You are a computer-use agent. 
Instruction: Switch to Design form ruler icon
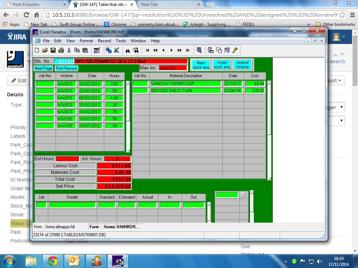117,50
